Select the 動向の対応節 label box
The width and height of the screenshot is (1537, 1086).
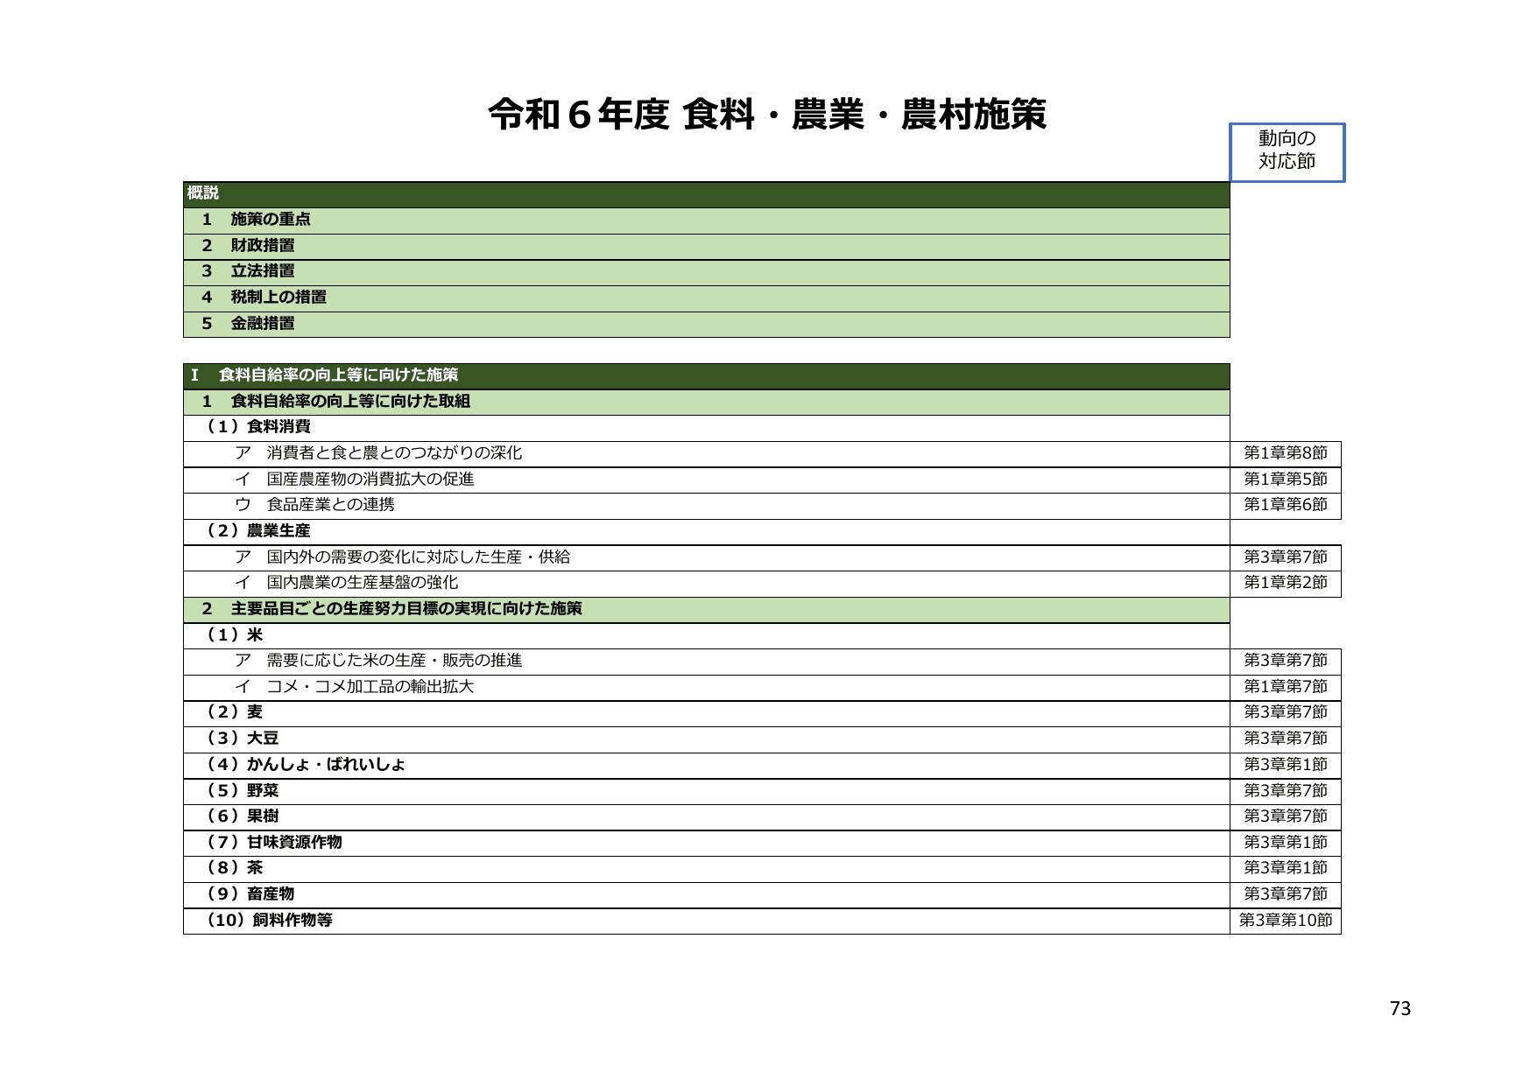click(1287, 151)
